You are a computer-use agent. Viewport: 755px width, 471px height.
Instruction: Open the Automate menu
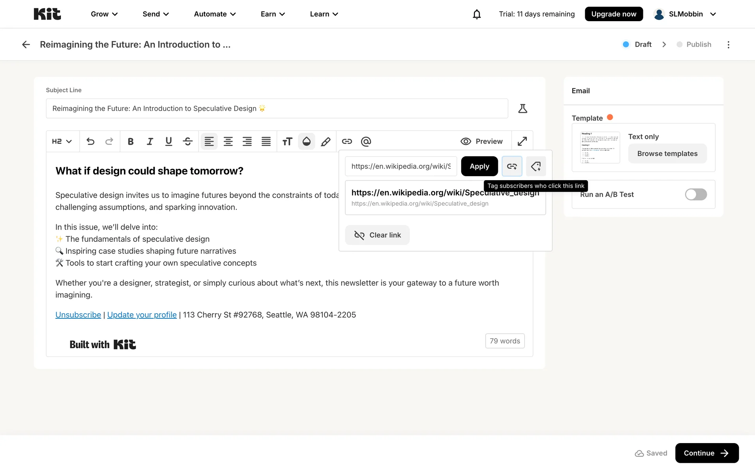click(x=215, y=14)
